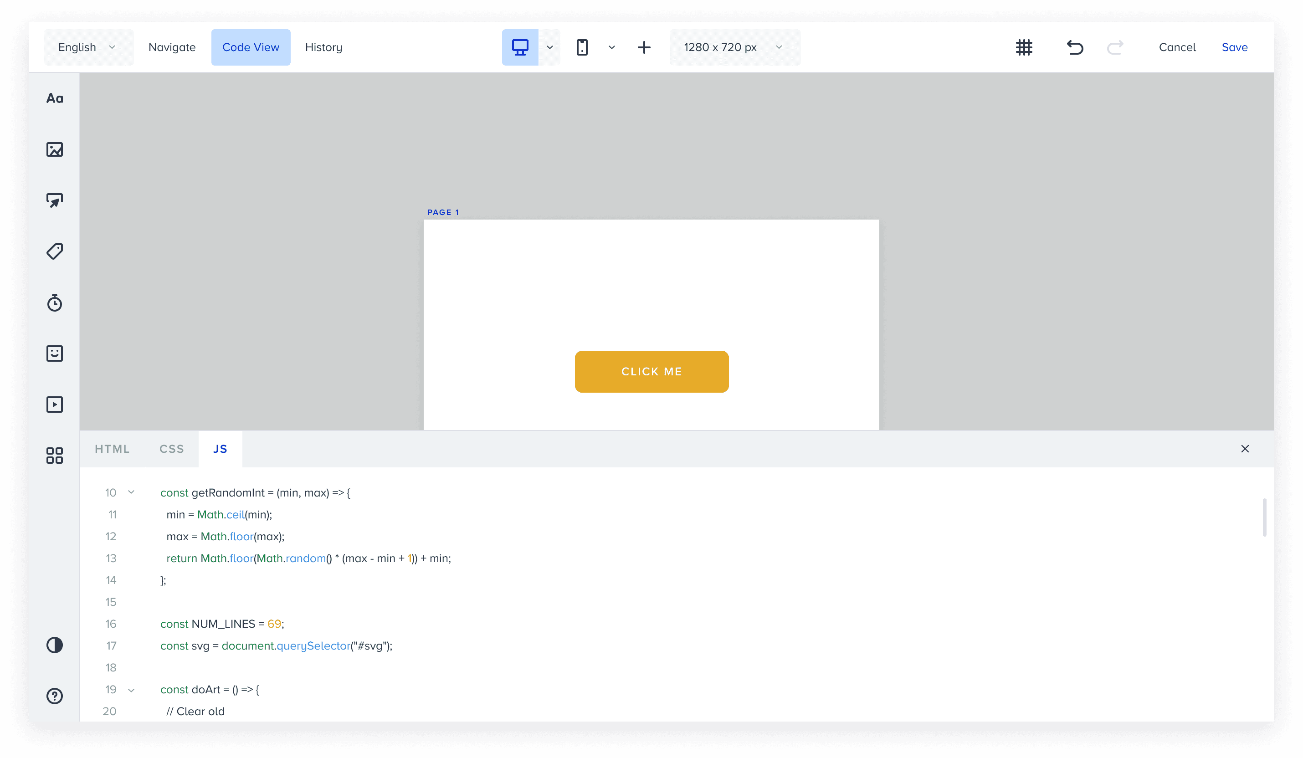Toggle the grid overlay icon
1303x758 pixels.
pos(1024,47)
